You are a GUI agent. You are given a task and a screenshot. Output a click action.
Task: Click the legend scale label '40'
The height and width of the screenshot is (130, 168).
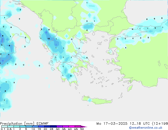point(70,129)
